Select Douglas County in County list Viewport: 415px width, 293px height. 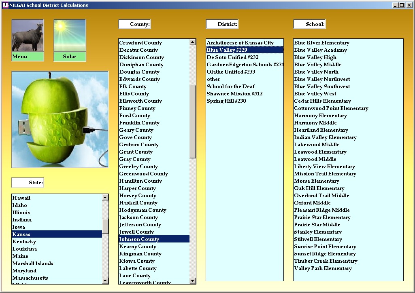139,72
